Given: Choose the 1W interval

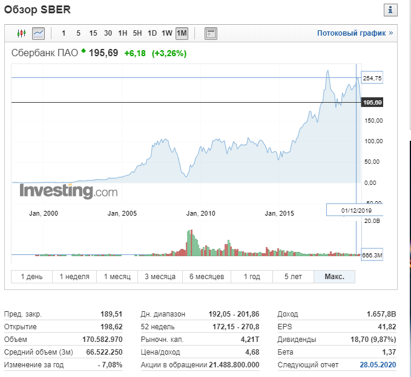Looking at the screenshot, I should (166, 33).
